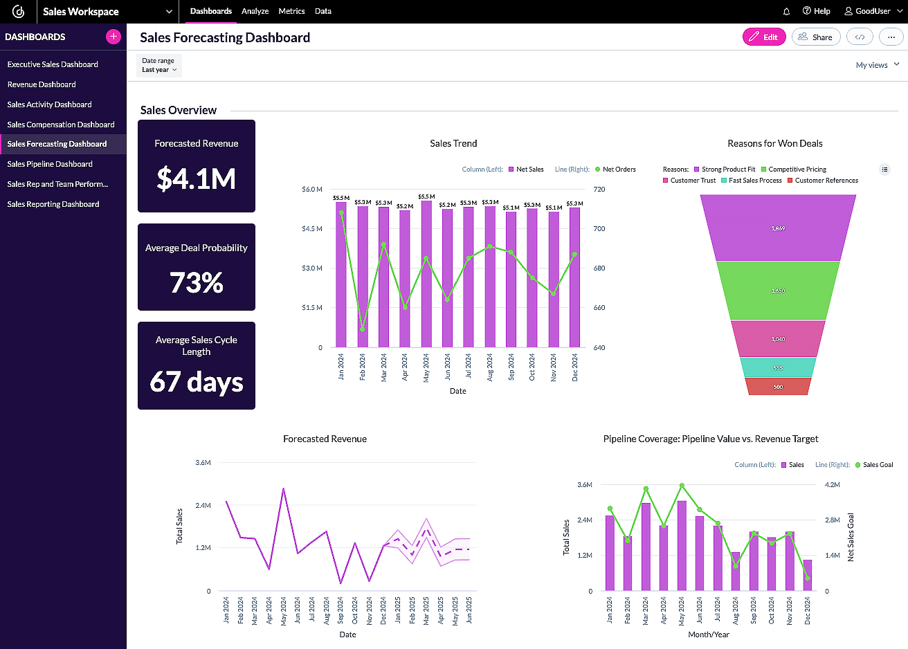Open the Sales Workspace switcher chevron
Viewport: 908px width, 649px height.
[168, 11]
